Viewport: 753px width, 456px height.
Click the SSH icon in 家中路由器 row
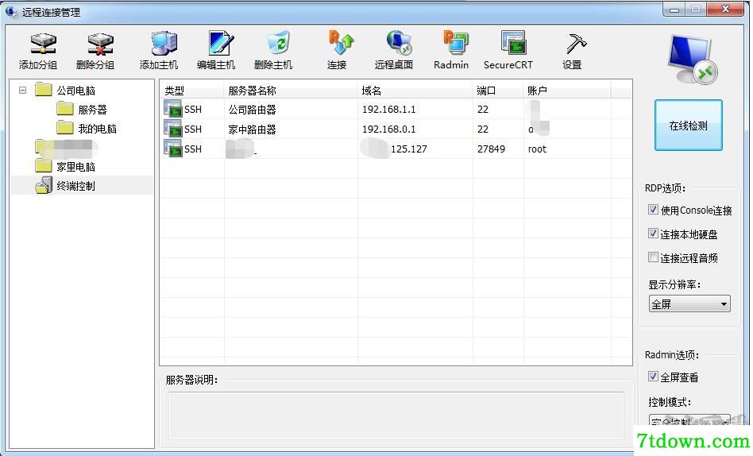coord(172,128)
